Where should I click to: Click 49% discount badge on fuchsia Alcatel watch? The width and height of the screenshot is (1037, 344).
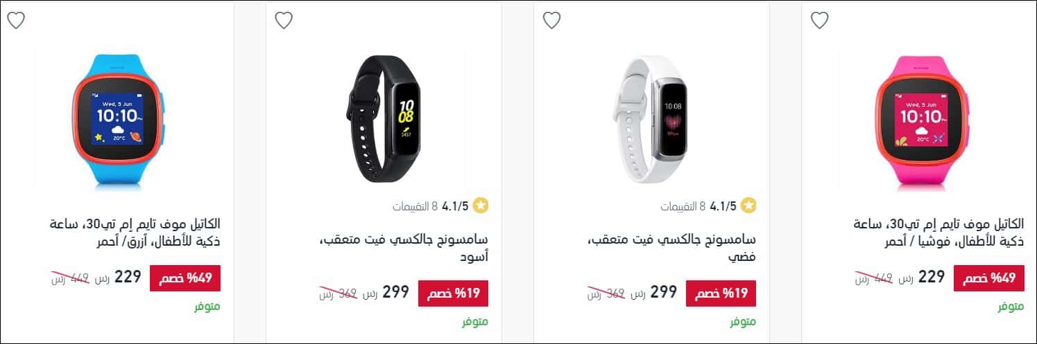989,278
